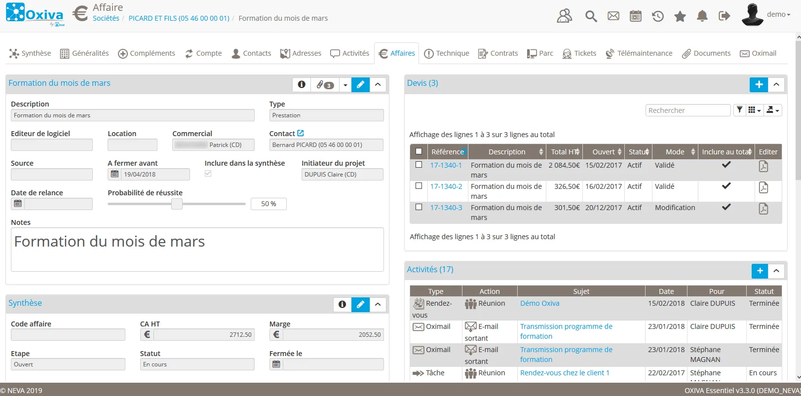Open Rendez-vous chez le client 1 link
The height and width of the screenshot is (396, 801).
click(565, 373)
